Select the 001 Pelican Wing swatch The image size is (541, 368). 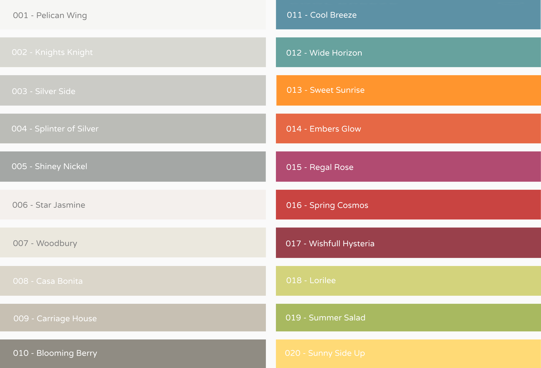(133, 15)
